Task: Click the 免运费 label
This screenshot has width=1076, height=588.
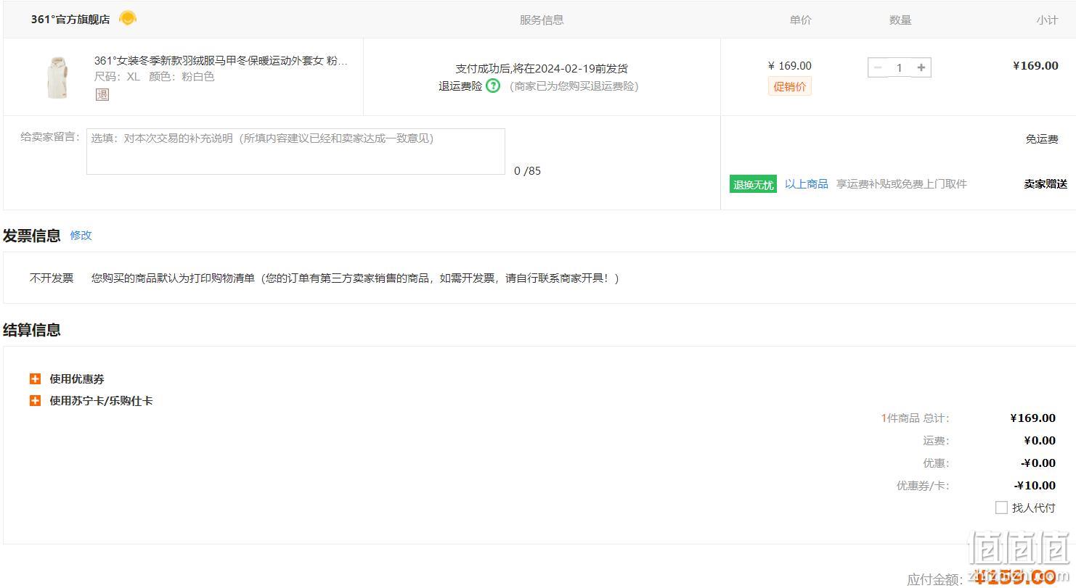Action: coord(1042,139)
